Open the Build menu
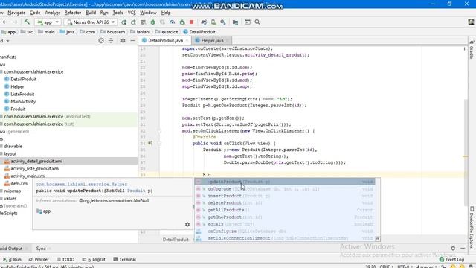476x268 pixels. (x=91, y=13)
